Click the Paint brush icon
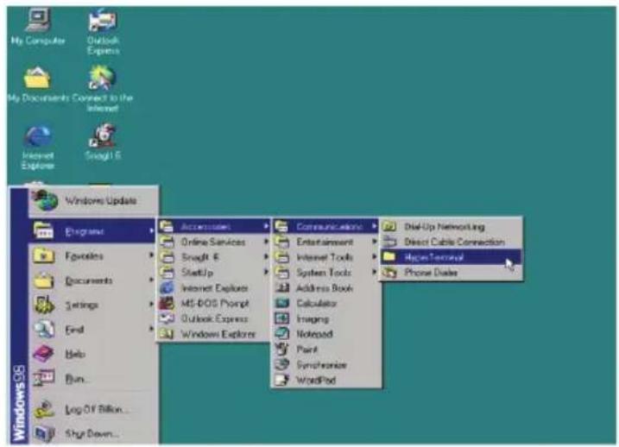 pyautogui.click(x=282, y=349)
